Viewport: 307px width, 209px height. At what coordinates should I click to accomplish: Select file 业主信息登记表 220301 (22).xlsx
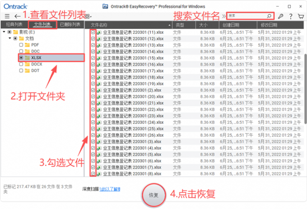(x=133, y=109)
